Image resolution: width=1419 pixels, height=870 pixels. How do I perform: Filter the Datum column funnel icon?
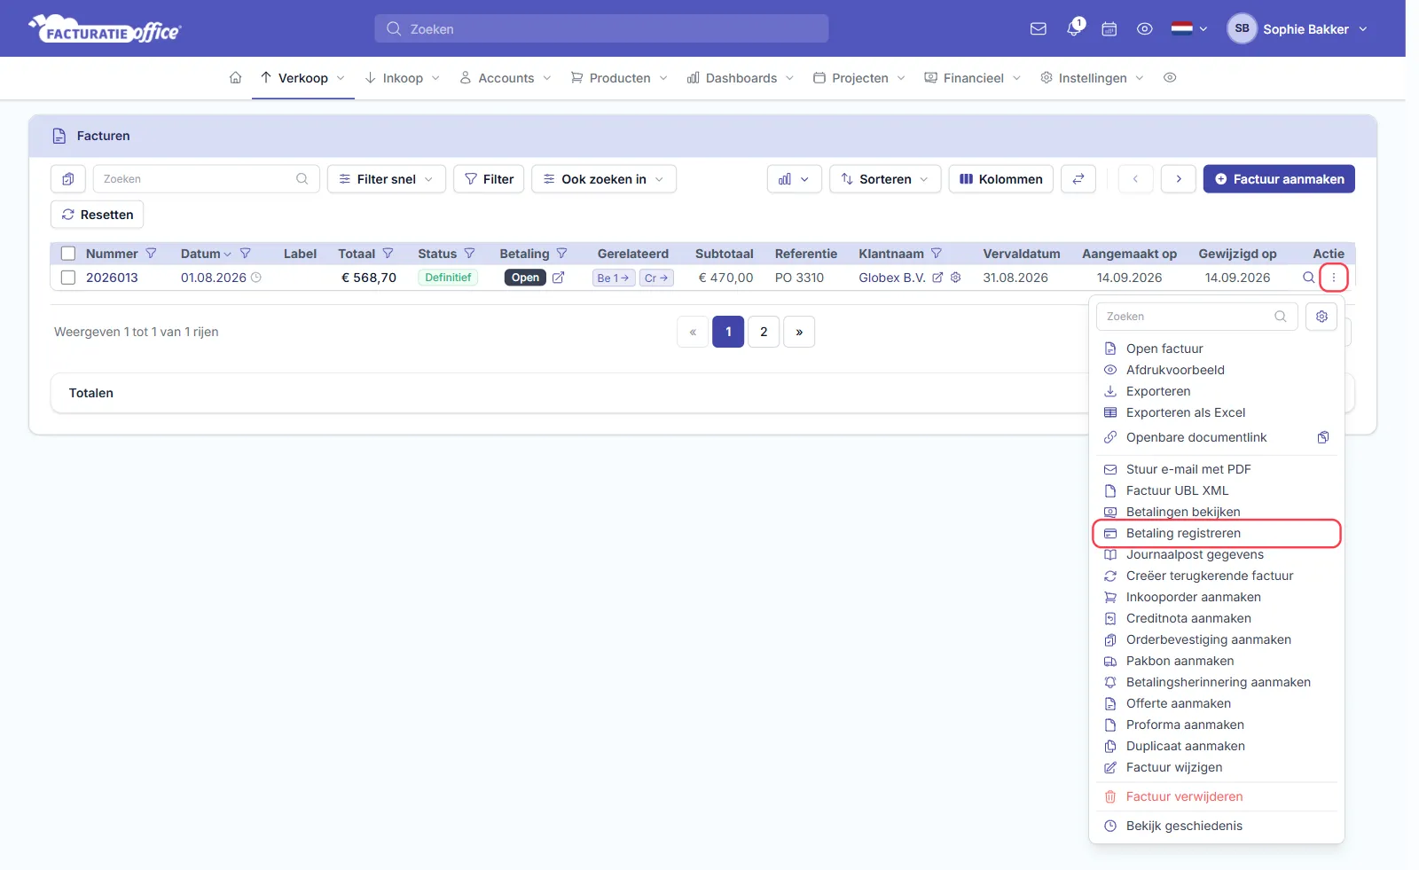pos(246,254)
